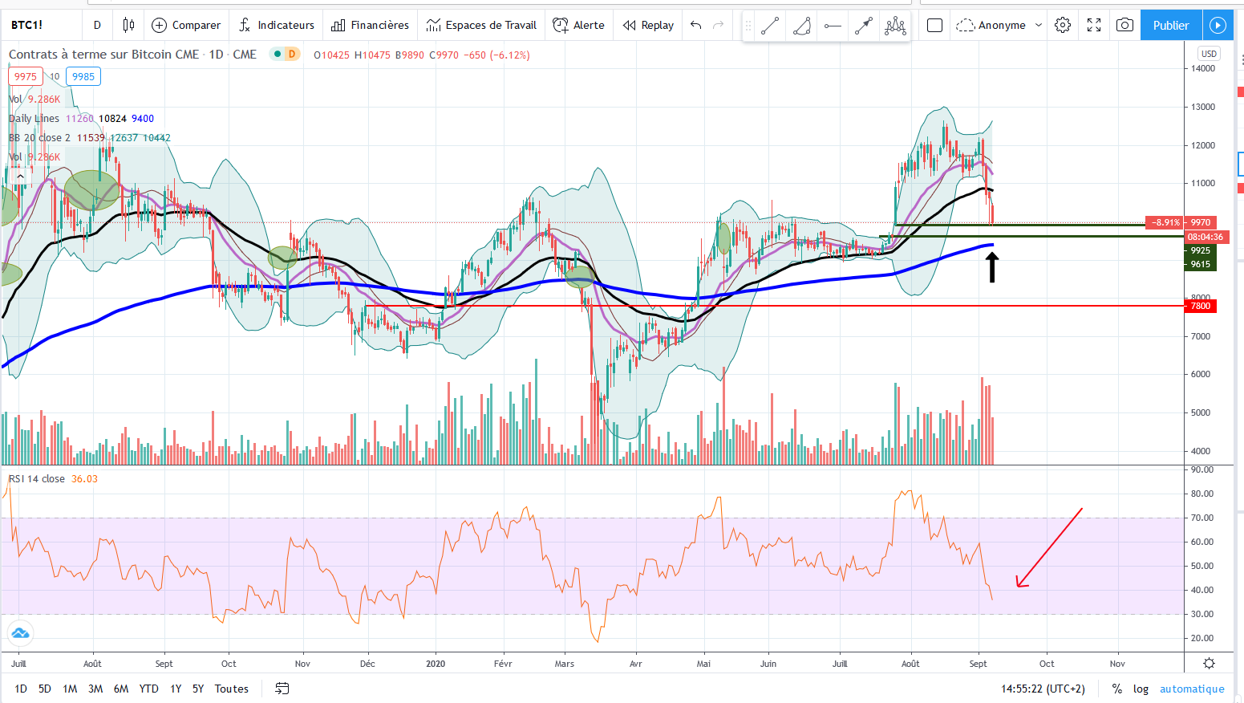Screen dimensions: 1244x703
Task: Select the Arrow trend drawing tool
Action: tap(864, 25)
